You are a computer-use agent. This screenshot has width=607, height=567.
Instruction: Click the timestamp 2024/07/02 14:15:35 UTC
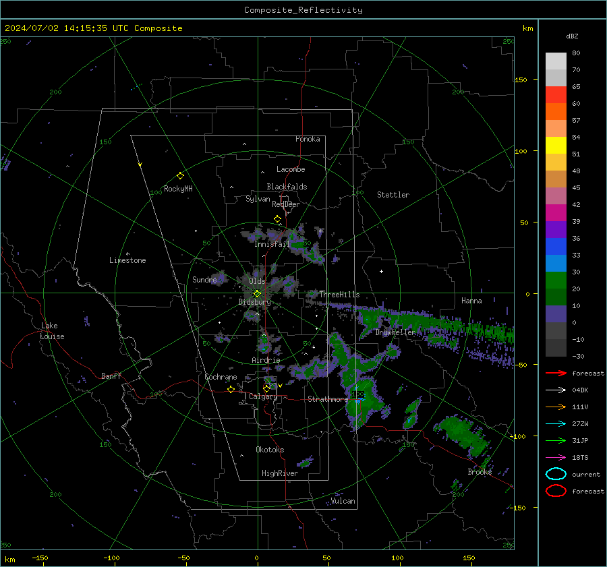[x=66, y=28]
